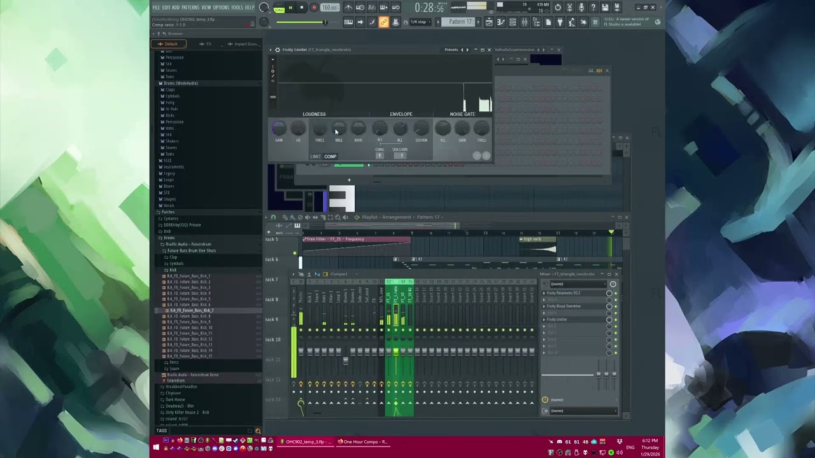The height and width of the screenshot is (458, 815).
Task: Click the save project floppy icon
Action: 605,8
